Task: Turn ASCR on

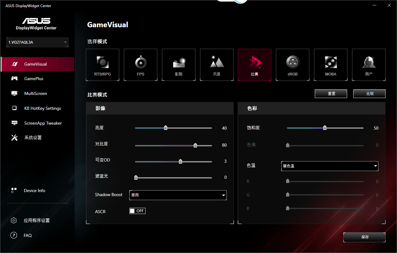Action: tap(137, 211)
